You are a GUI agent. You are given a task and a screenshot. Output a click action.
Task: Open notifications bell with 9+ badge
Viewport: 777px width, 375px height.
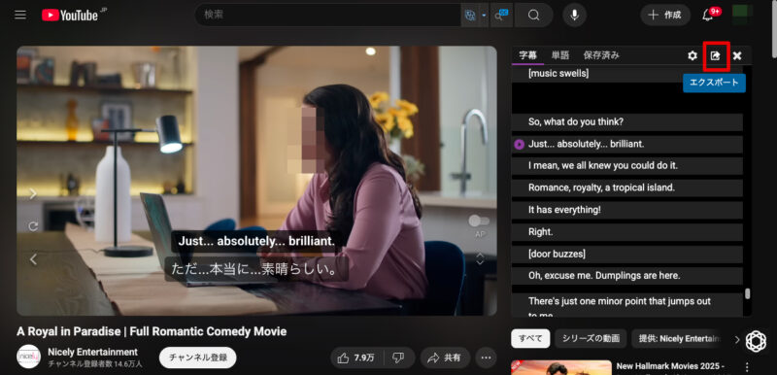pyautogui.click(x=708, y=15)
